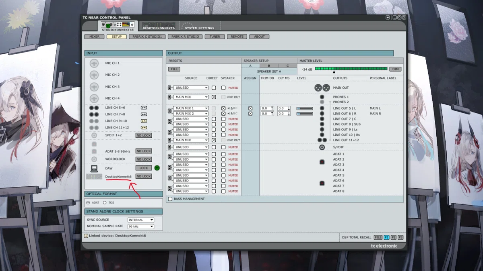
Task: Click the LINE CH 5+6 jack pair icon
Action: pos(94,108)
